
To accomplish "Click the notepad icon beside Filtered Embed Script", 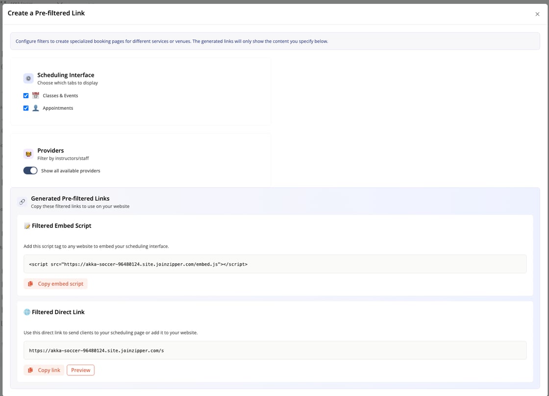I will (x=26, y=225).
